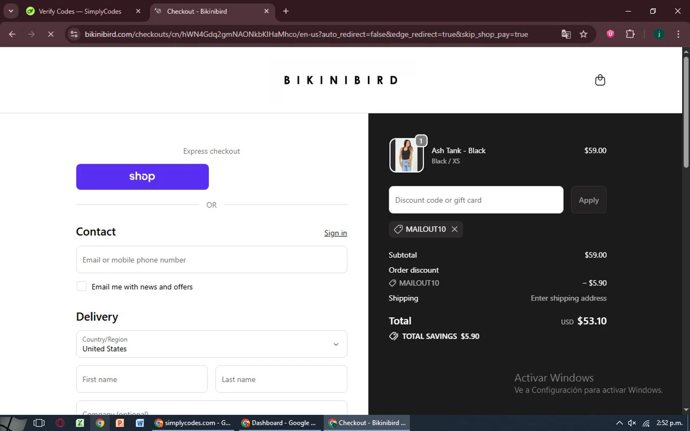Launch Chrome from the taskbar

[100, 423]
